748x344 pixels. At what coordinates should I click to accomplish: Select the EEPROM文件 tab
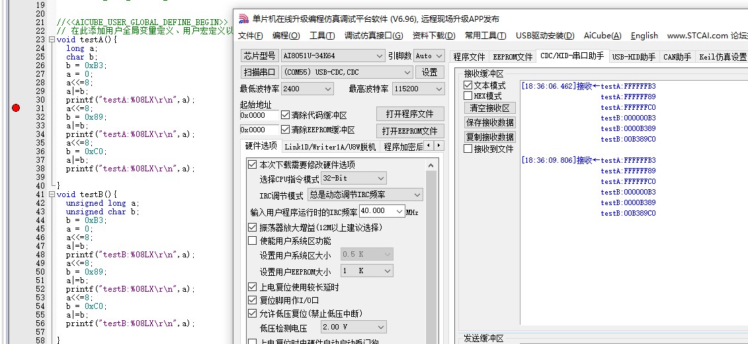point(513,58)
